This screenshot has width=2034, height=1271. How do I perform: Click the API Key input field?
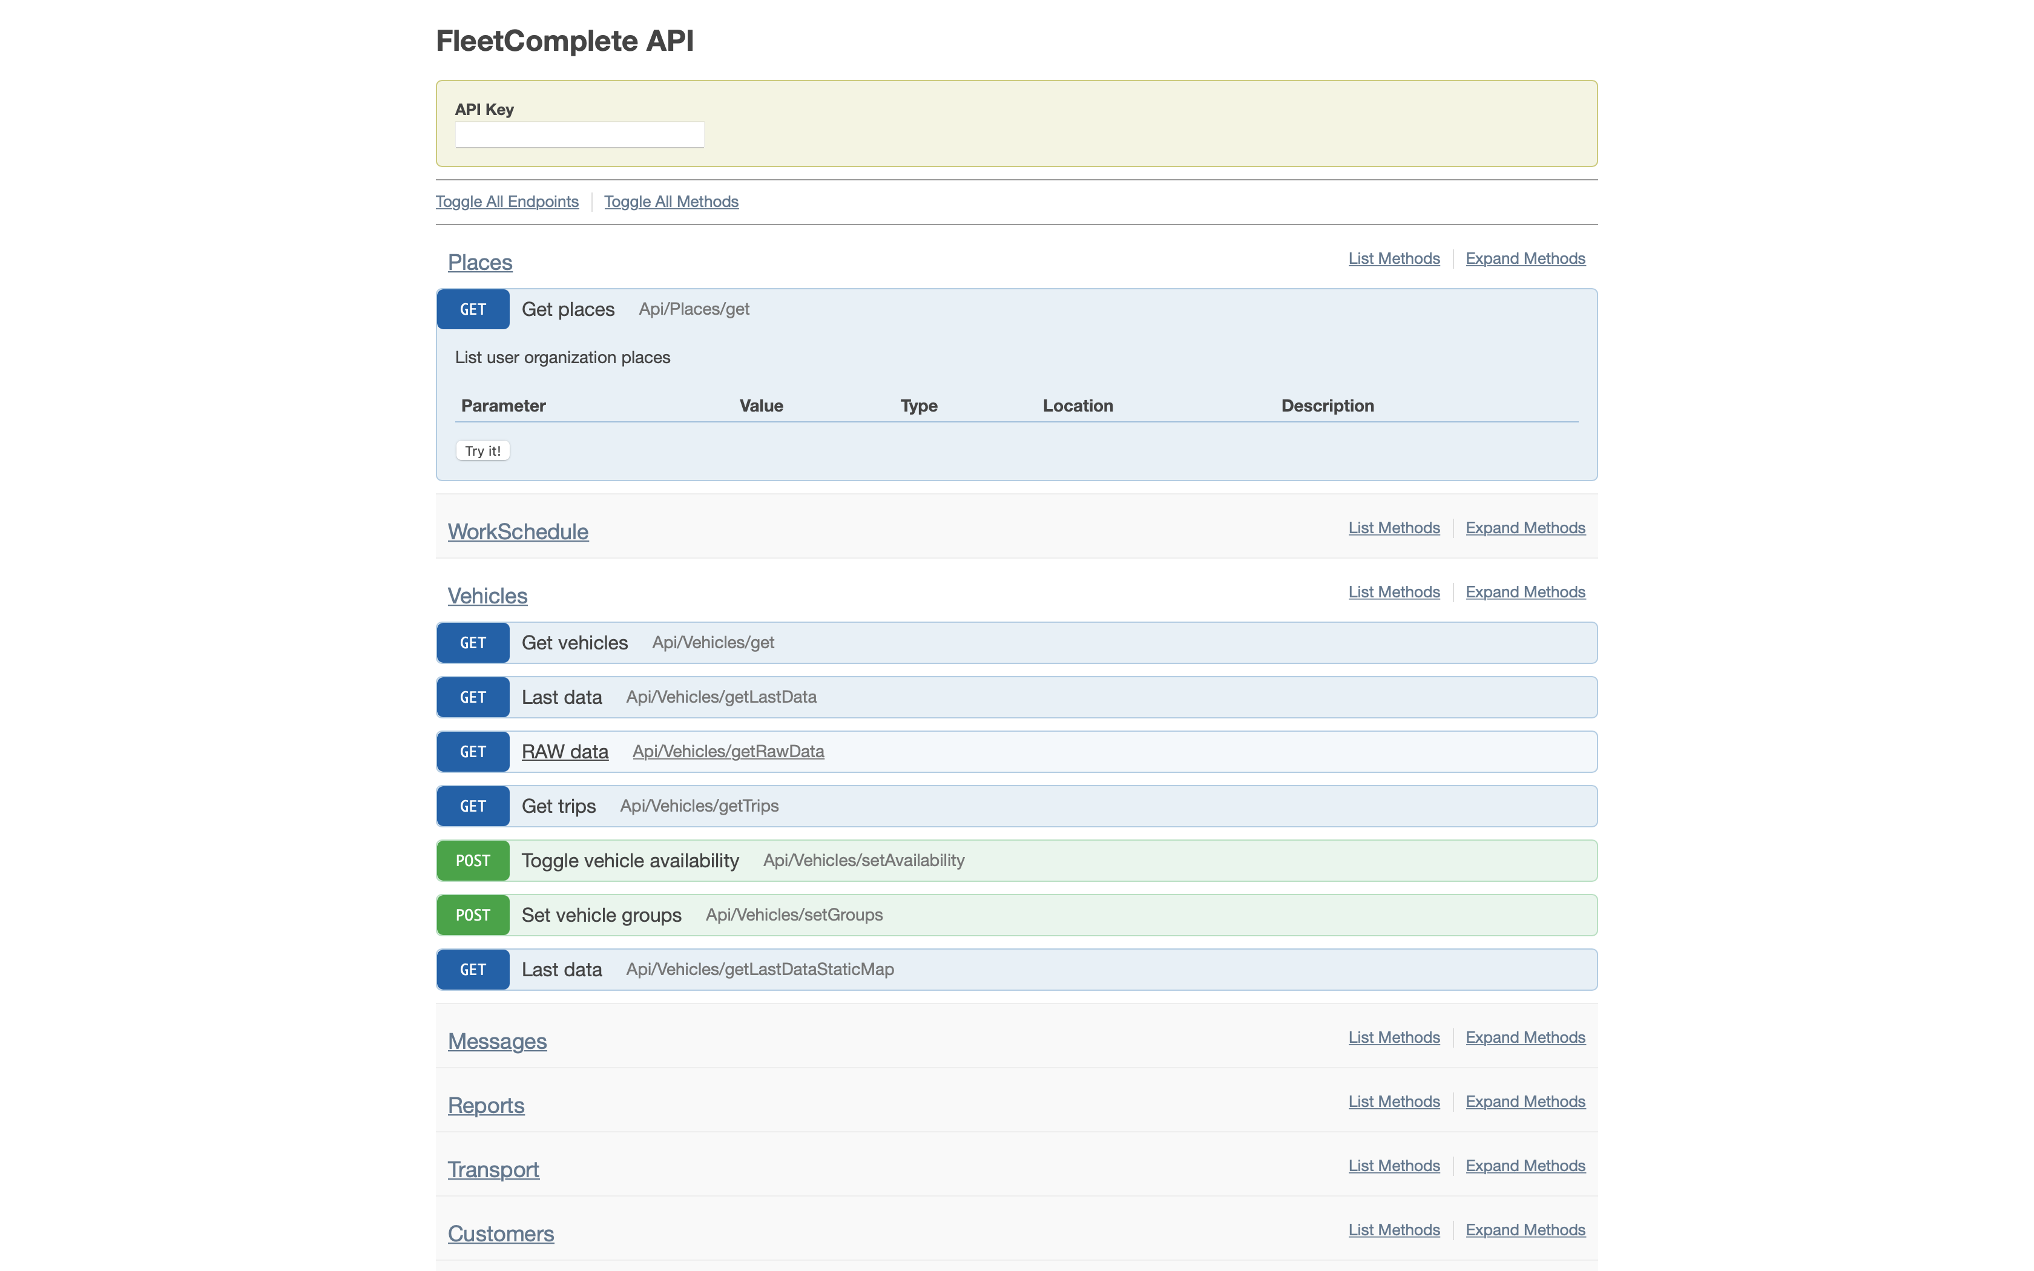pos(579,134)
